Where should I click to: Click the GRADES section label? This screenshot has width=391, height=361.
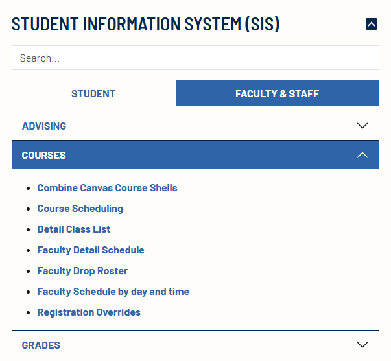coord(41,345)
